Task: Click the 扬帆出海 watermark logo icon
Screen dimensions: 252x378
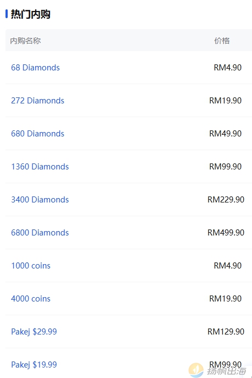Action: 196,370
